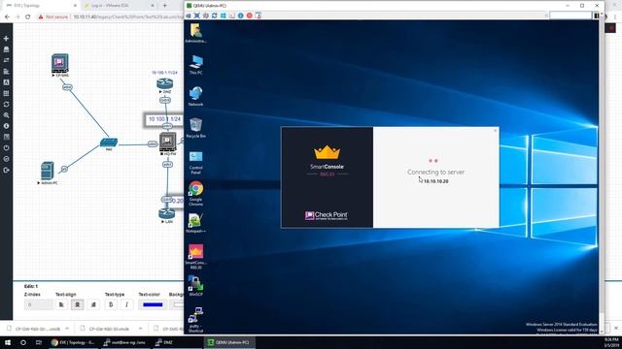This screenshot has height=349, width=622.
Task: Select the Net switch node in topology
Action: coord(108,143)
